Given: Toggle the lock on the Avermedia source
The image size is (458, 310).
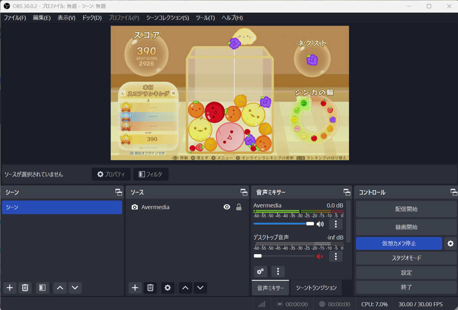Looking at the screenshot, I should click(239, 207).
